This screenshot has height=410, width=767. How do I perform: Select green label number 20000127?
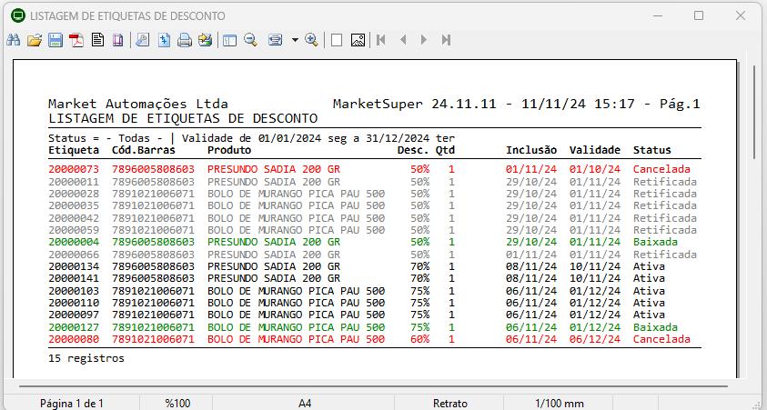(x=74, y=327)
